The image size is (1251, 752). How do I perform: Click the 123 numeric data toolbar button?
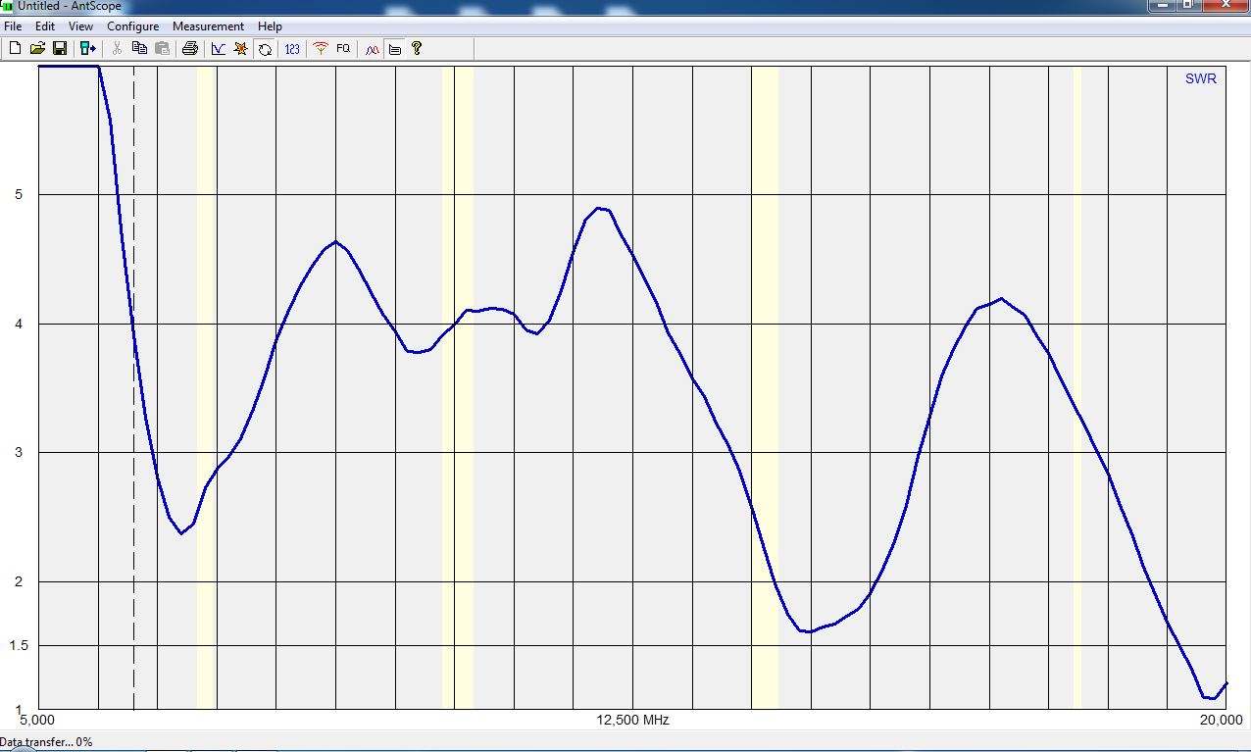[292, 48]
